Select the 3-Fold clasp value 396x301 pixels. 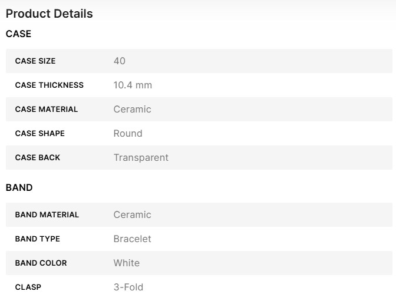coord(128,287)
